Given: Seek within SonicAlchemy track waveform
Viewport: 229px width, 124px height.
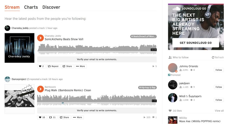Looking at the screenshot, I should 97,49.
